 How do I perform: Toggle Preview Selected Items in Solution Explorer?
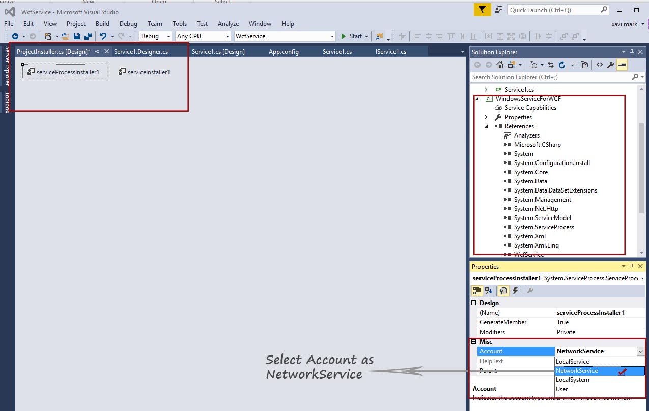622,65
